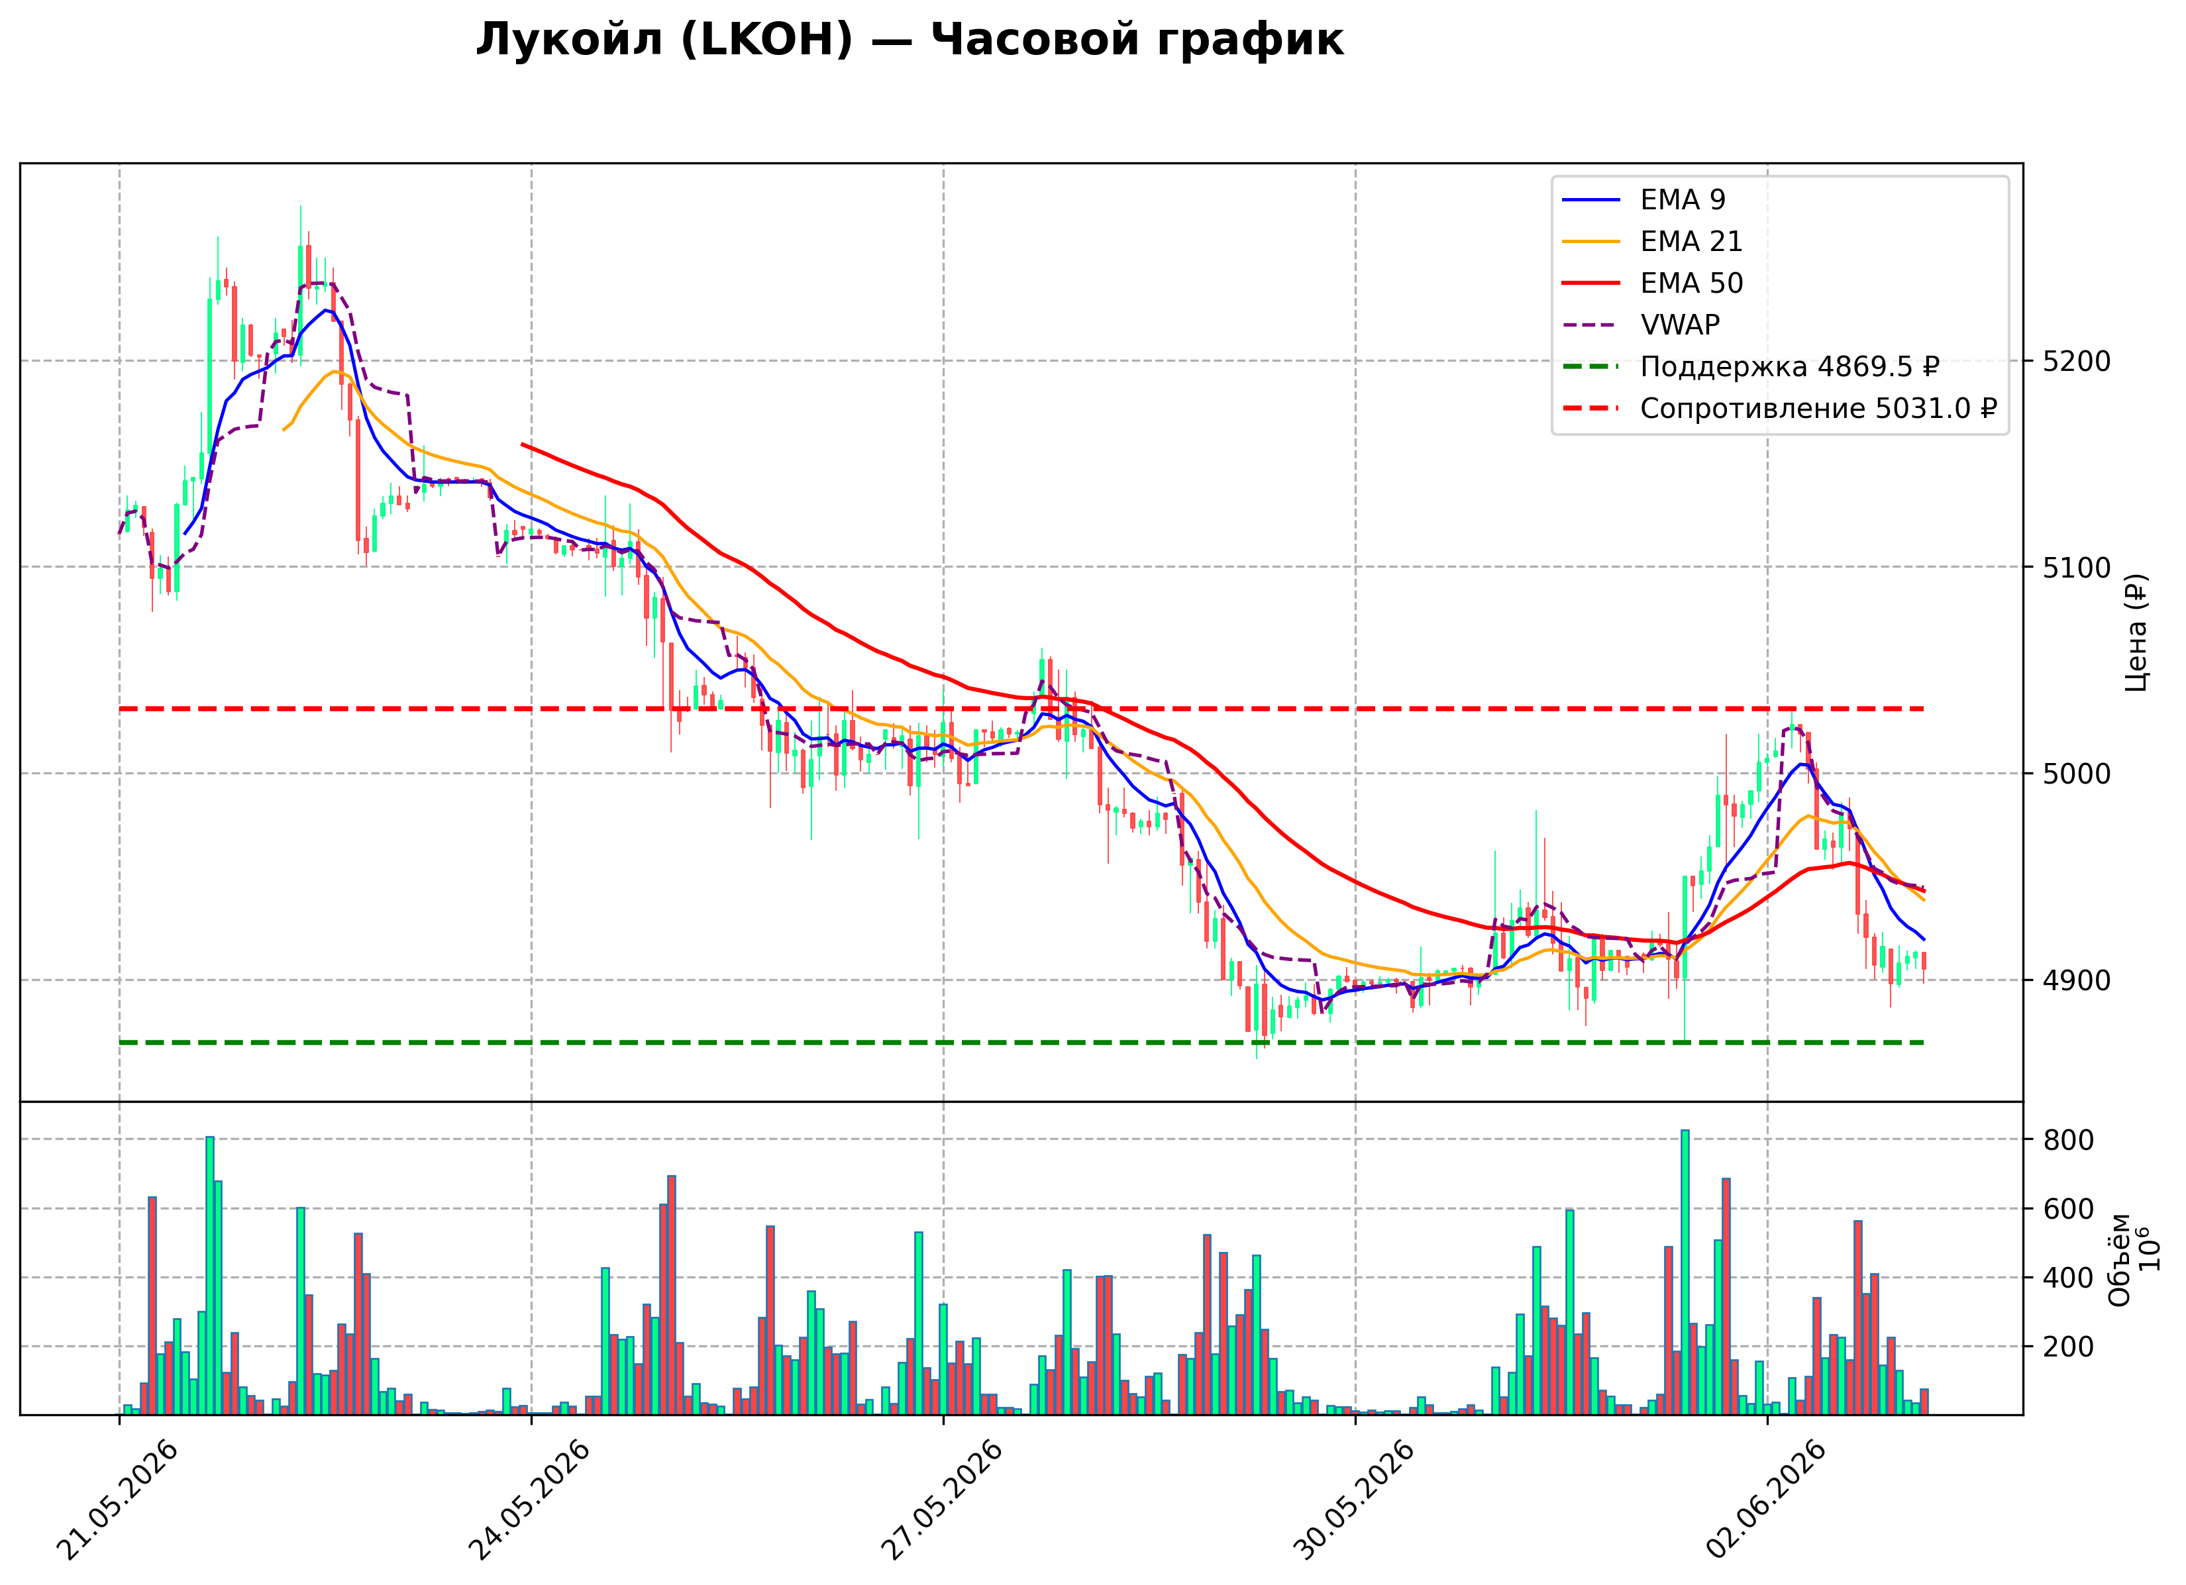Click the "Цена (₽)" axis title
The width and height of the screenshot is (2186, 1585).
(x=2136, y=632)
